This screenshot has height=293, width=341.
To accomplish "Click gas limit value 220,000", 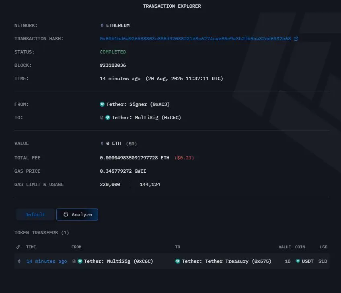I will pos(110,184).
